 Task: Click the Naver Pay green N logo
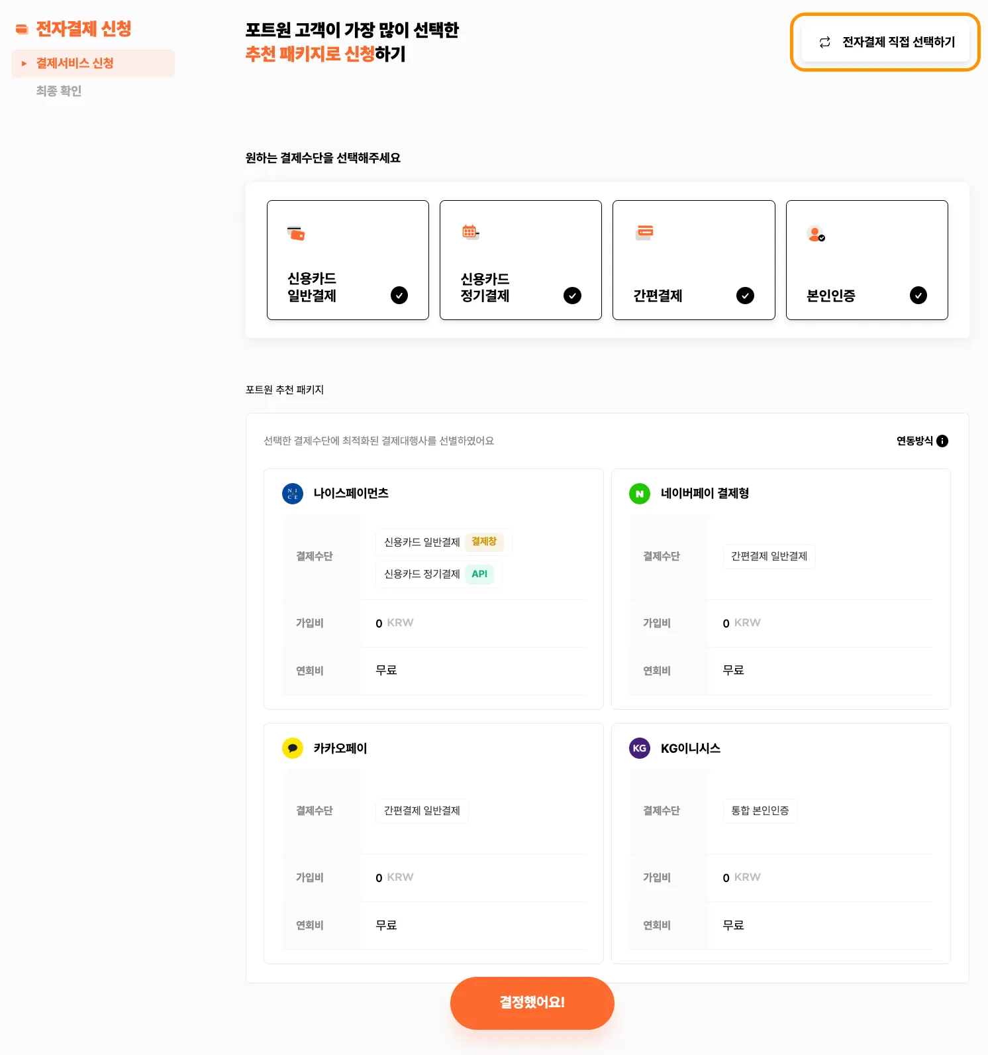coord(640,494)
